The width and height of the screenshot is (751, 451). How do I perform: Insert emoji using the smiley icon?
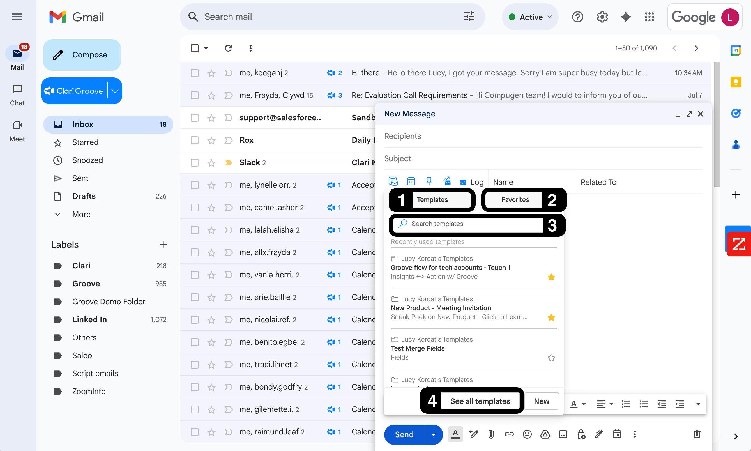527,434
